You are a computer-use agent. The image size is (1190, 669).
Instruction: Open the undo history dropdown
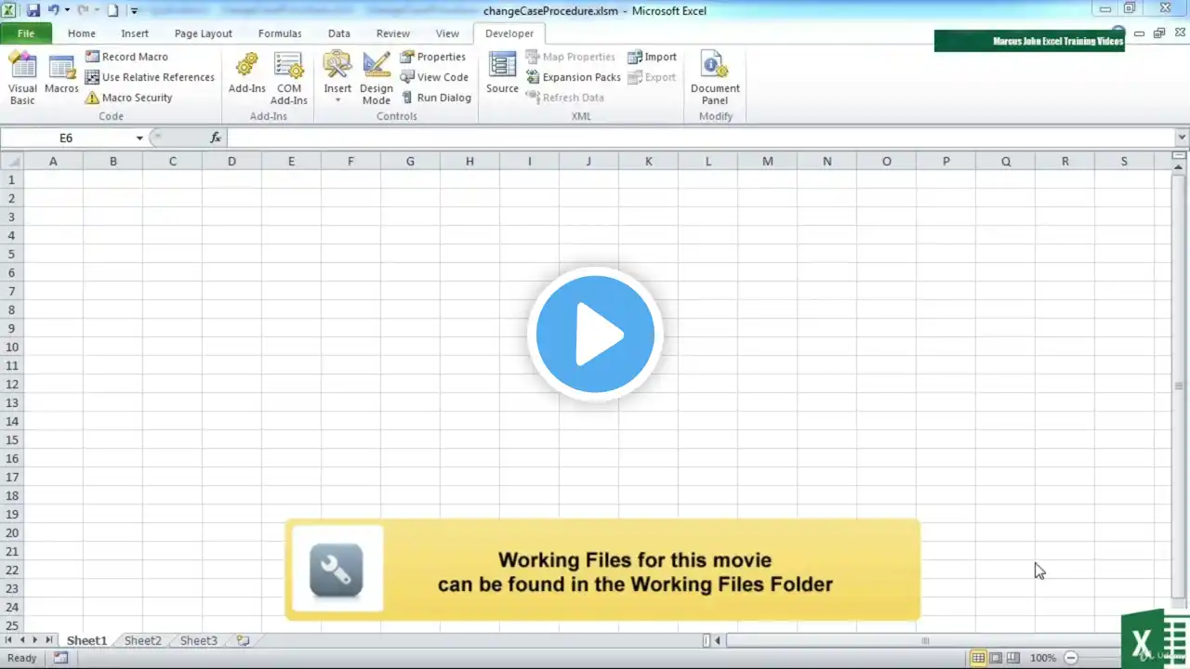pyautogui.click(x=67, y=10)
